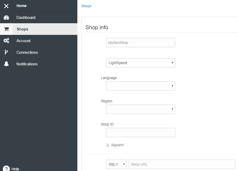The width and height of the screenshot is (238, 171).
Task: Open Help via question mark icon
Action: [x=6, y=169]
